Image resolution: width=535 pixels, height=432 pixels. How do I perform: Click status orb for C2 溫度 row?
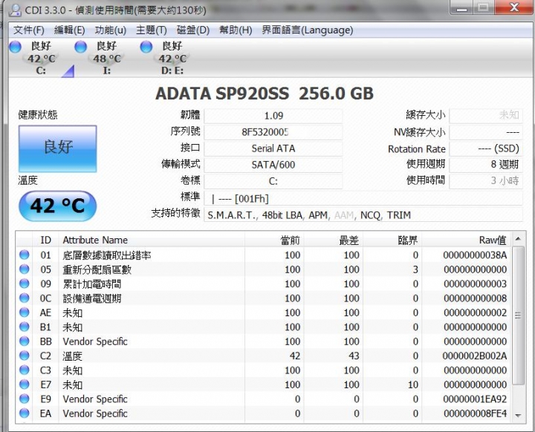pos(25,356)
